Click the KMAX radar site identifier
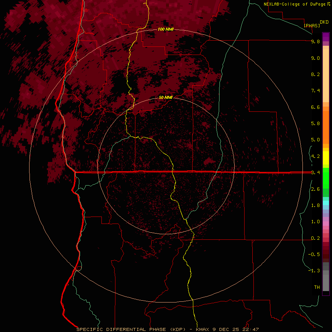Screen dimensions: 332x332 pos(203,329)
